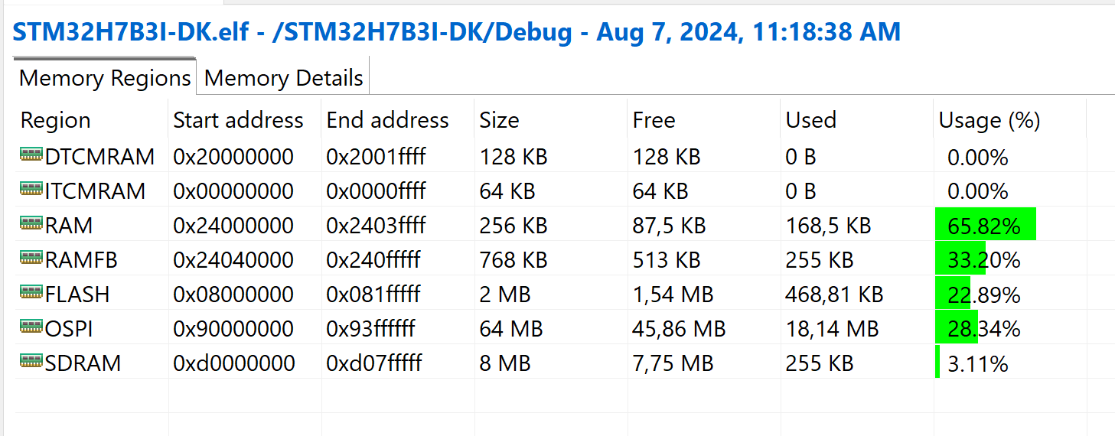Click the End address column header
The image size is (1115, 436).
point(387,120)
